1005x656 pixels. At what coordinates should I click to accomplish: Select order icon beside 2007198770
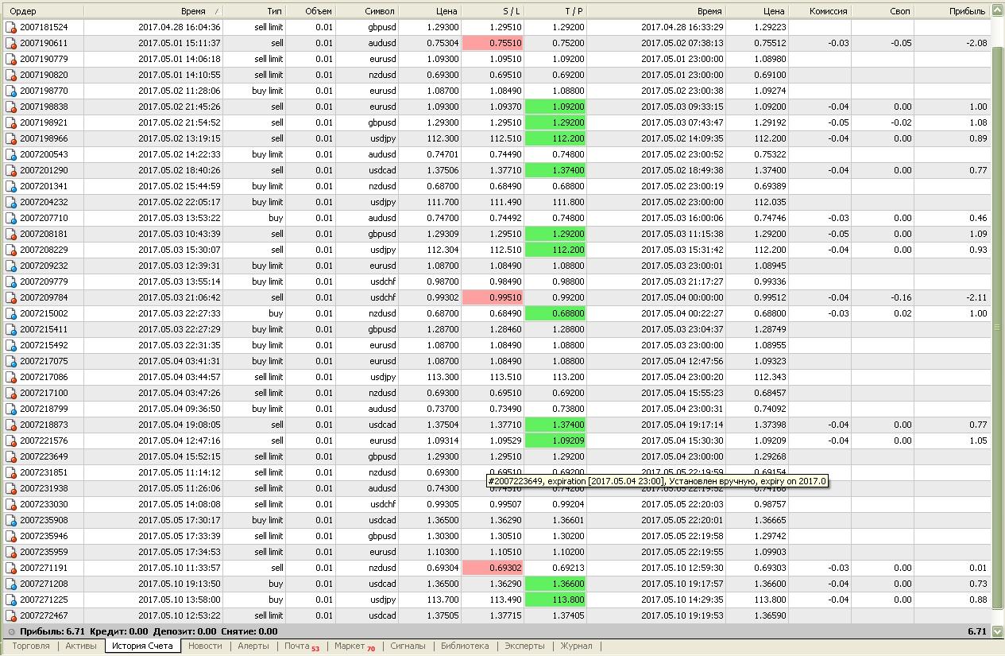[x=11, y=91]
